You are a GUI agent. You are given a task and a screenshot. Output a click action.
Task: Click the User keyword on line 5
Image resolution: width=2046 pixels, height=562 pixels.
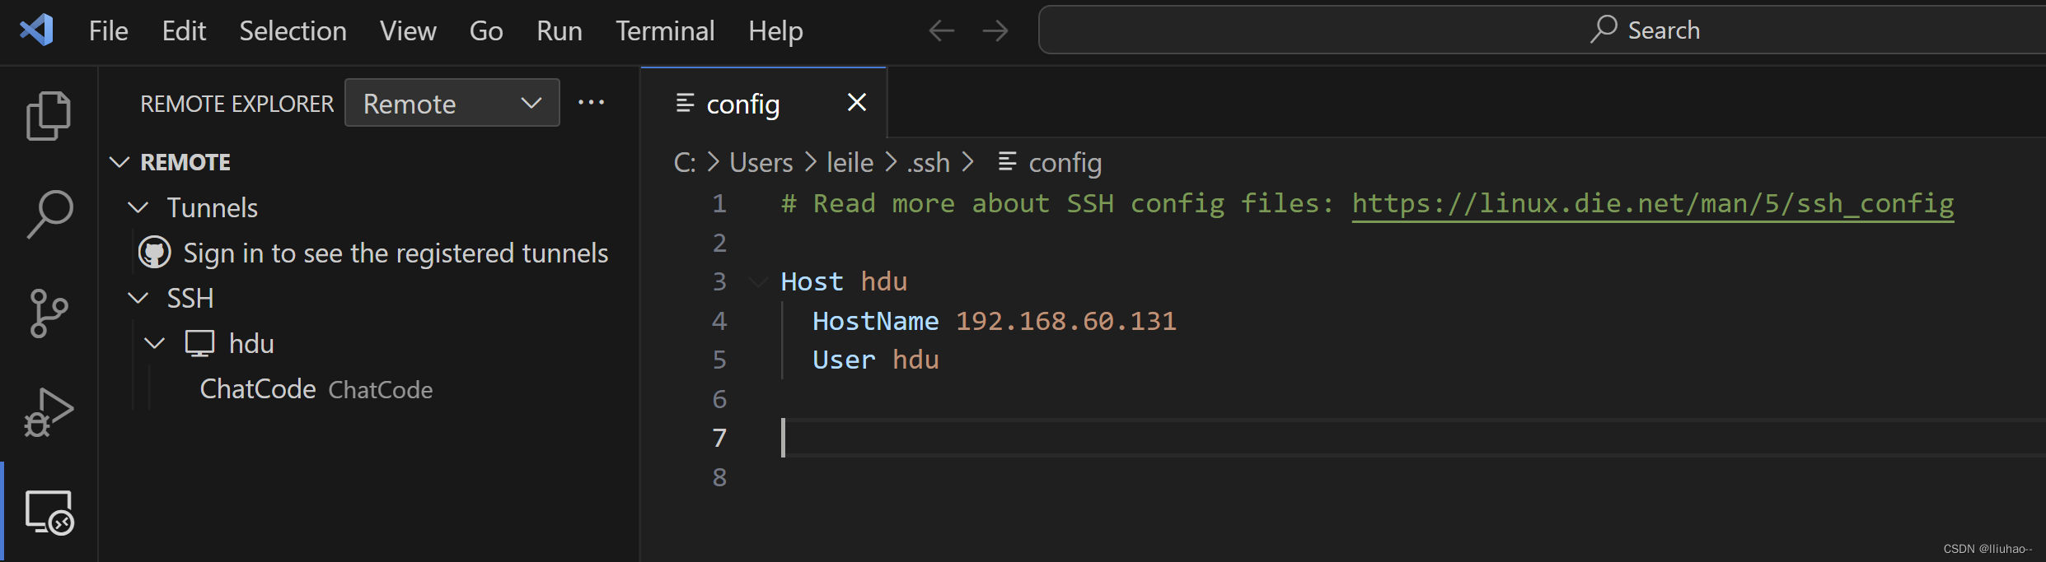844,360
